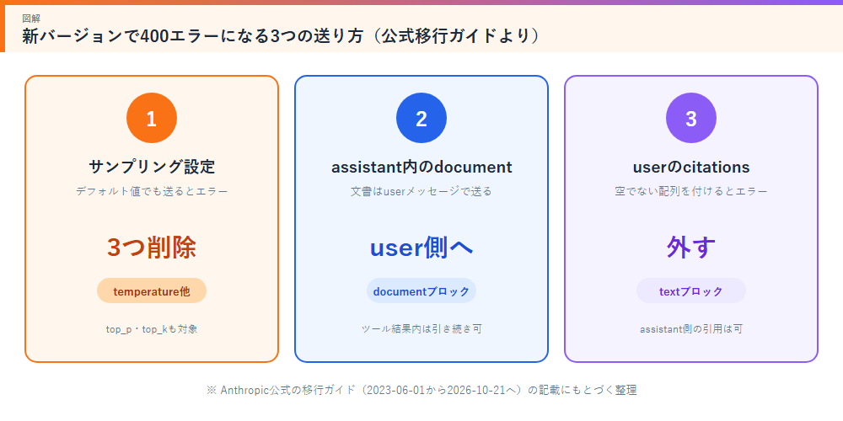Click the subtitle 'デフォルト値でも送るとエラー'
The height and width of the screenshot is (421, 843).
click(152, 191)
